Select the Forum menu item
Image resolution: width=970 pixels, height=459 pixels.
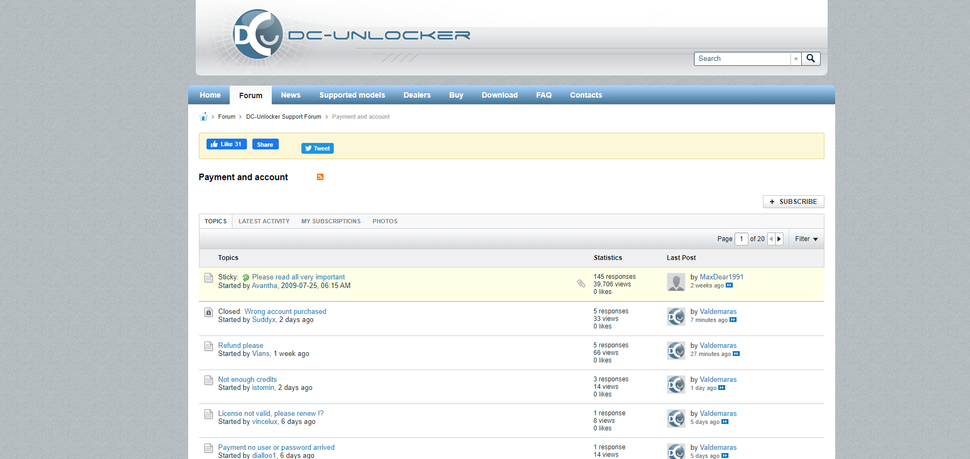[251, 95]
